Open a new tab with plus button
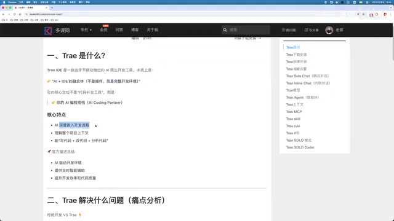394x221 pixels. point(52,8)
